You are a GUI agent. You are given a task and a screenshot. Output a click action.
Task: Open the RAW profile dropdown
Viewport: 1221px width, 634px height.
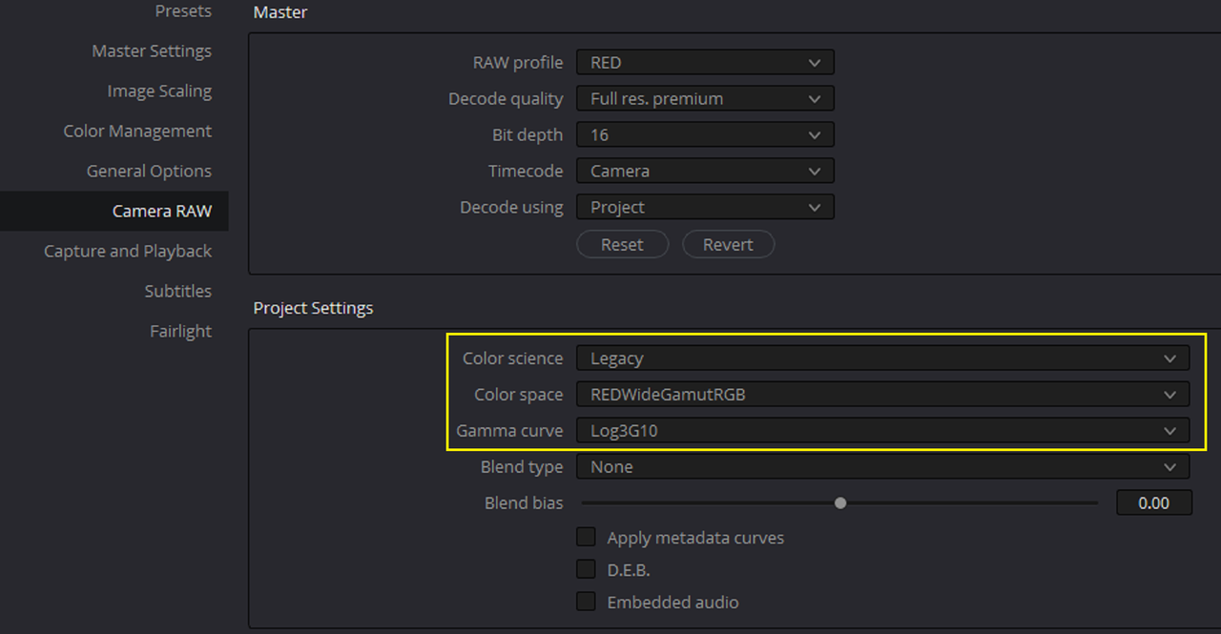click(705, 63)
